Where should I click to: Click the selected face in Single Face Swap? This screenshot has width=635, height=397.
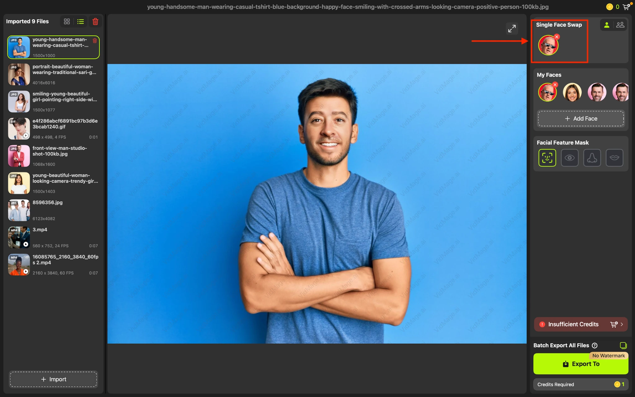[x=548, y=46]
